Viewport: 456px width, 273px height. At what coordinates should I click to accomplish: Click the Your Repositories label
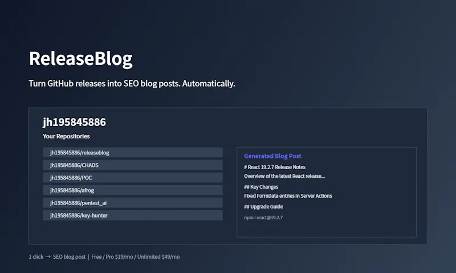(x=66, y=136)
